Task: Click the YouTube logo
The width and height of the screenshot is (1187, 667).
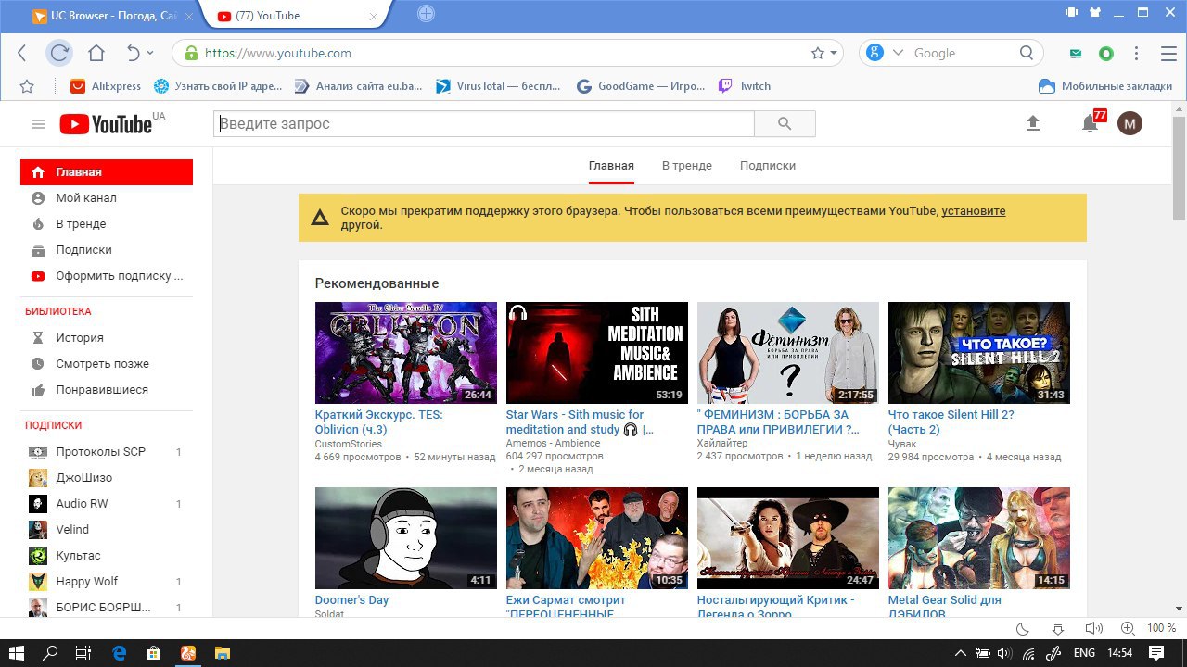Action: (106, 124)
